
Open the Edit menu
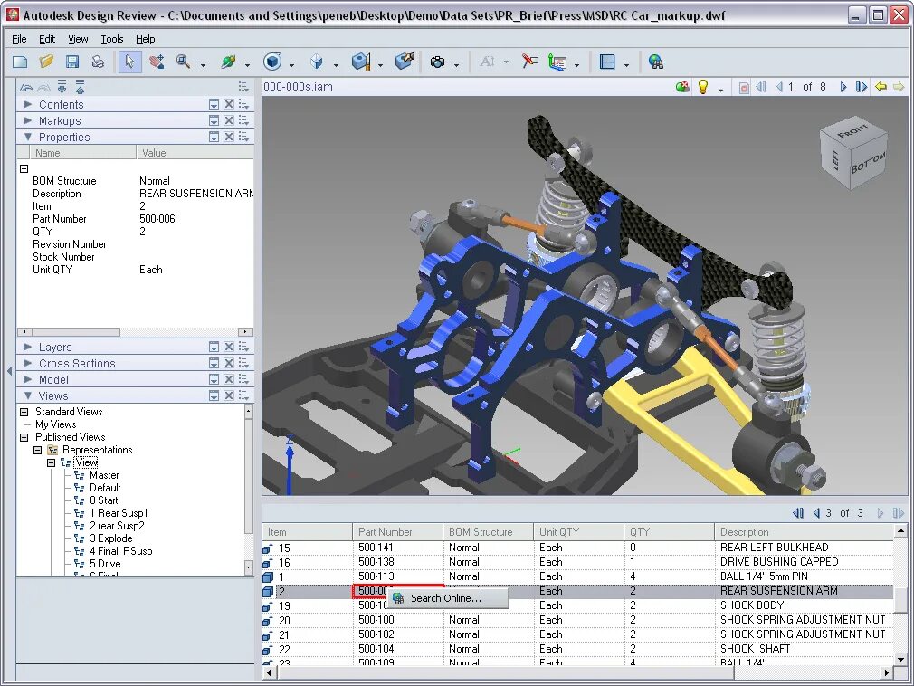click(x=47, y=39)
